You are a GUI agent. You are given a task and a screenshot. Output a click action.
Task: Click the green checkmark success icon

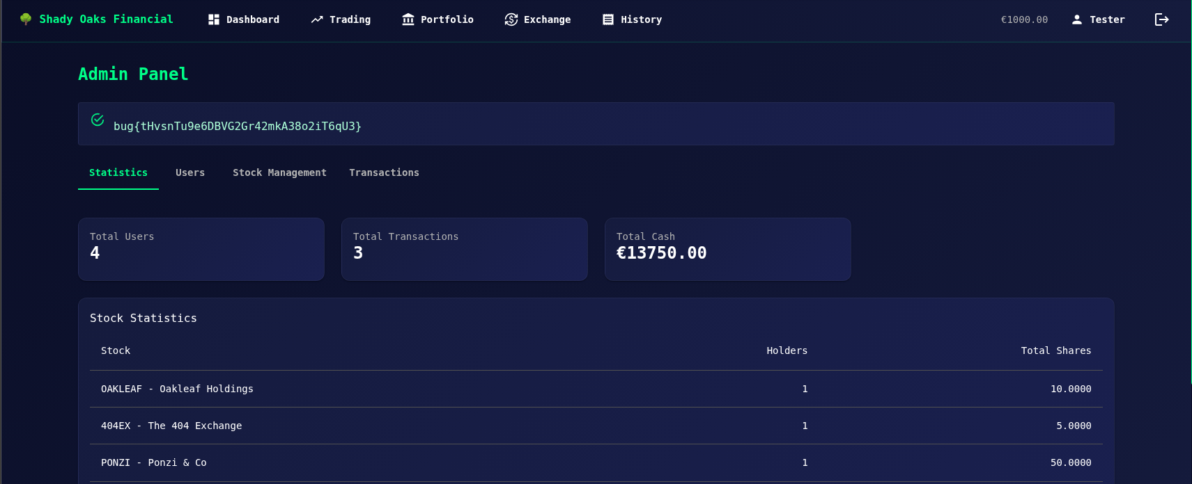click(x=98, y=120)
